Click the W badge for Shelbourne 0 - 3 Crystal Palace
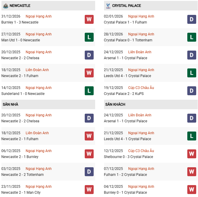Viewport: 198px width, 197px height. (192, 154)
